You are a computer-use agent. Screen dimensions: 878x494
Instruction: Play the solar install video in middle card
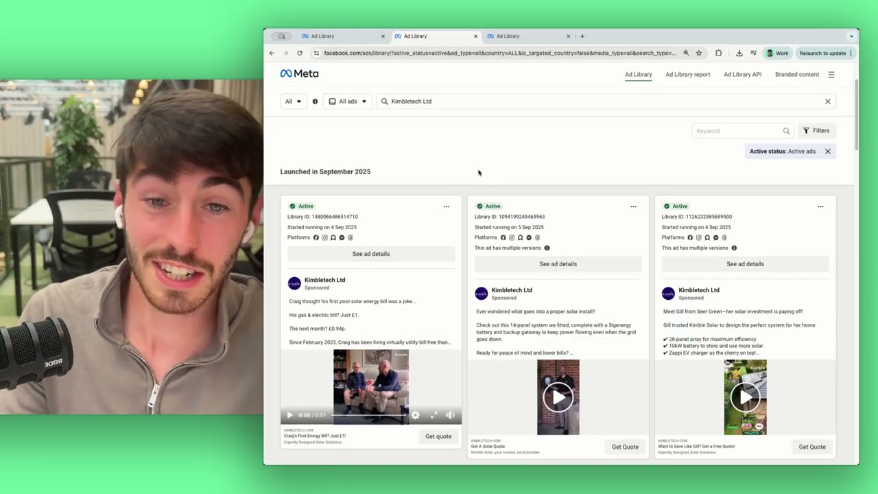pyautogui.click(x=558, y=397)
